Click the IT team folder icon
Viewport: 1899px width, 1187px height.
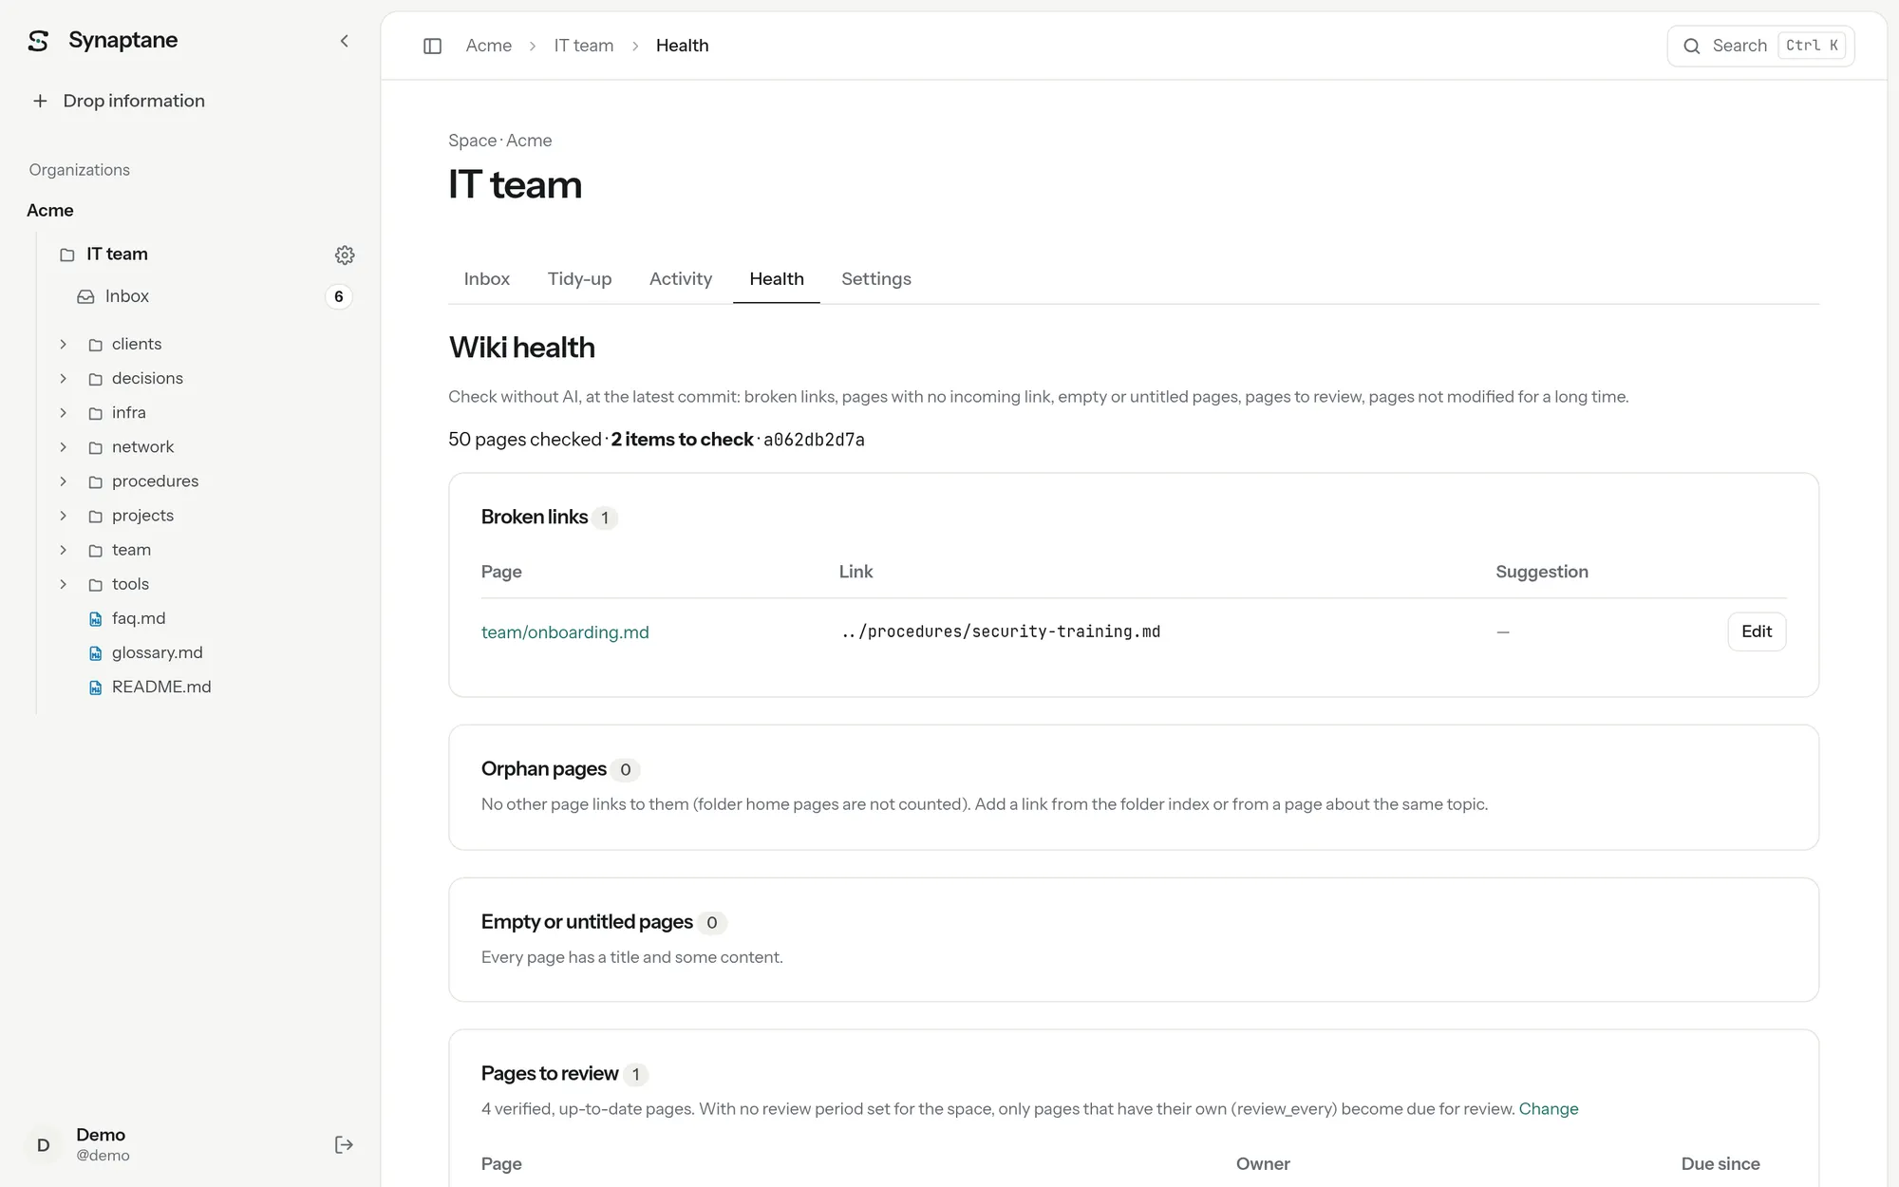point(66,254)
